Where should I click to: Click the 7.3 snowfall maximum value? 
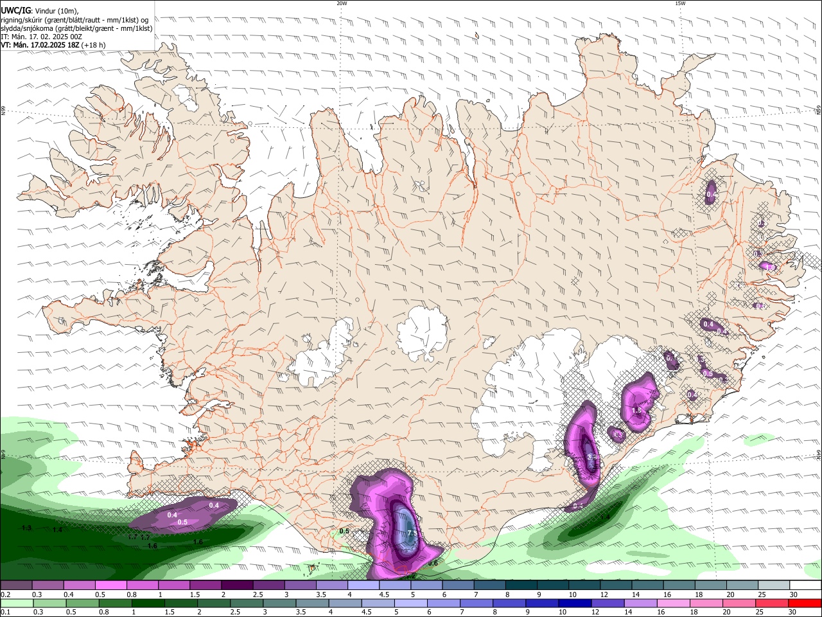412,533
